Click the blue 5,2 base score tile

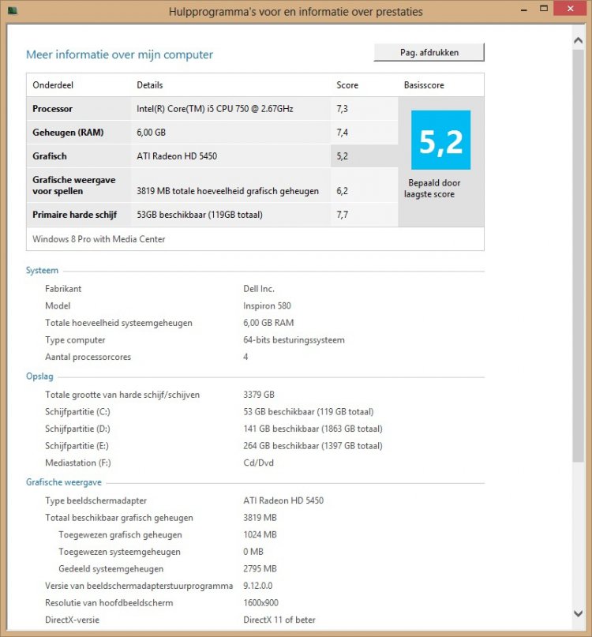pos(441,141)
